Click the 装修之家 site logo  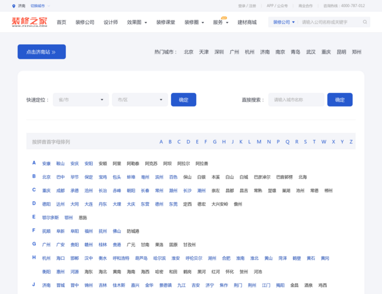29,22
